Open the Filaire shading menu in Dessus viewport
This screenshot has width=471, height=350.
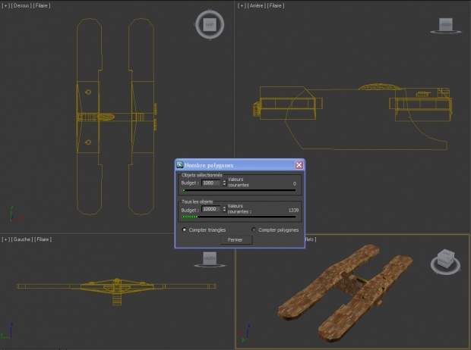coord(41,5)
